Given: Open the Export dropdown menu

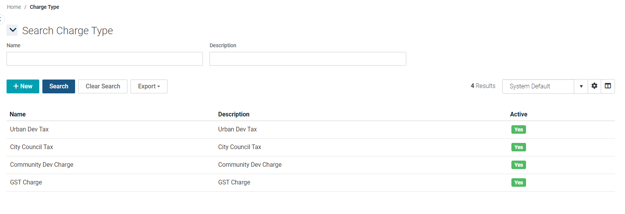Looking at the screenshot, I should click(x=149, y=86).
